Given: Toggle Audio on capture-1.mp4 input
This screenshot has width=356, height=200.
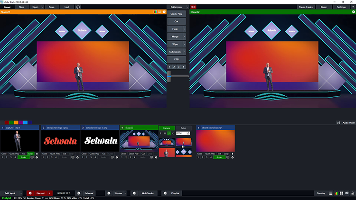Looking at the screenshot, I should [23, 157].
